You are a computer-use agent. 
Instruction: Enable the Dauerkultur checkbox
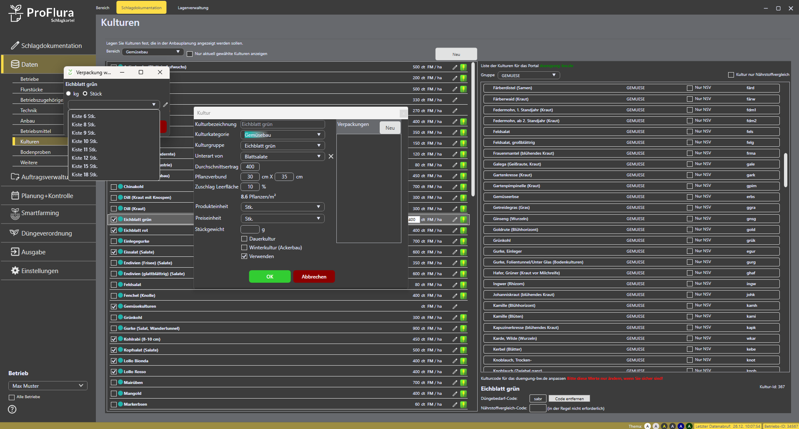(x=244, y=239)
